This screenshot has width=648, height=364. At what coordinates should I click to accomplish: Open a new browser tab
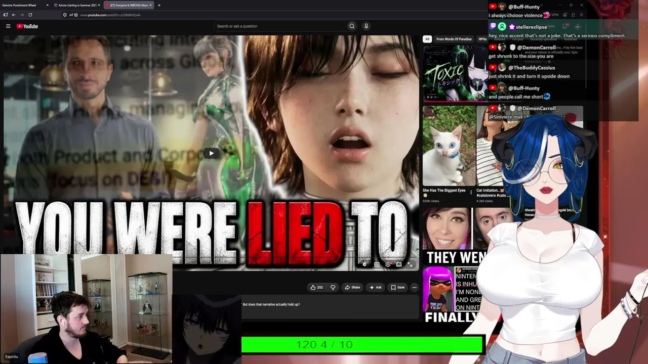[x=159, y=5]
